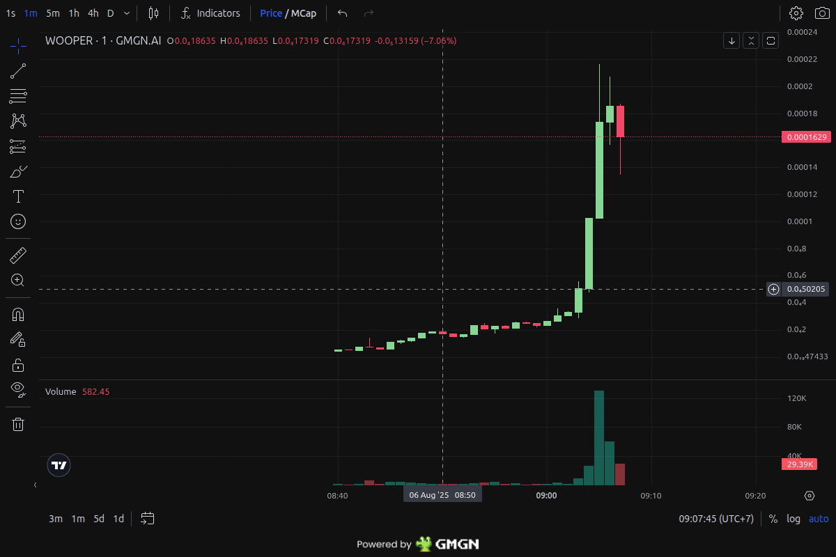Hide all drawings via the eye icon

[17, 389]
